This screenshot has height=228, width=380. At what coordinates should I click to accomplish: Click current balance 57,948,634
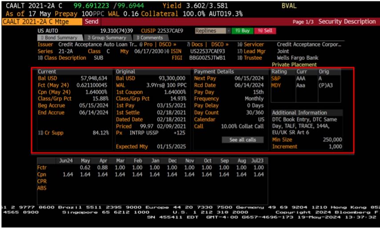point(94,78)
